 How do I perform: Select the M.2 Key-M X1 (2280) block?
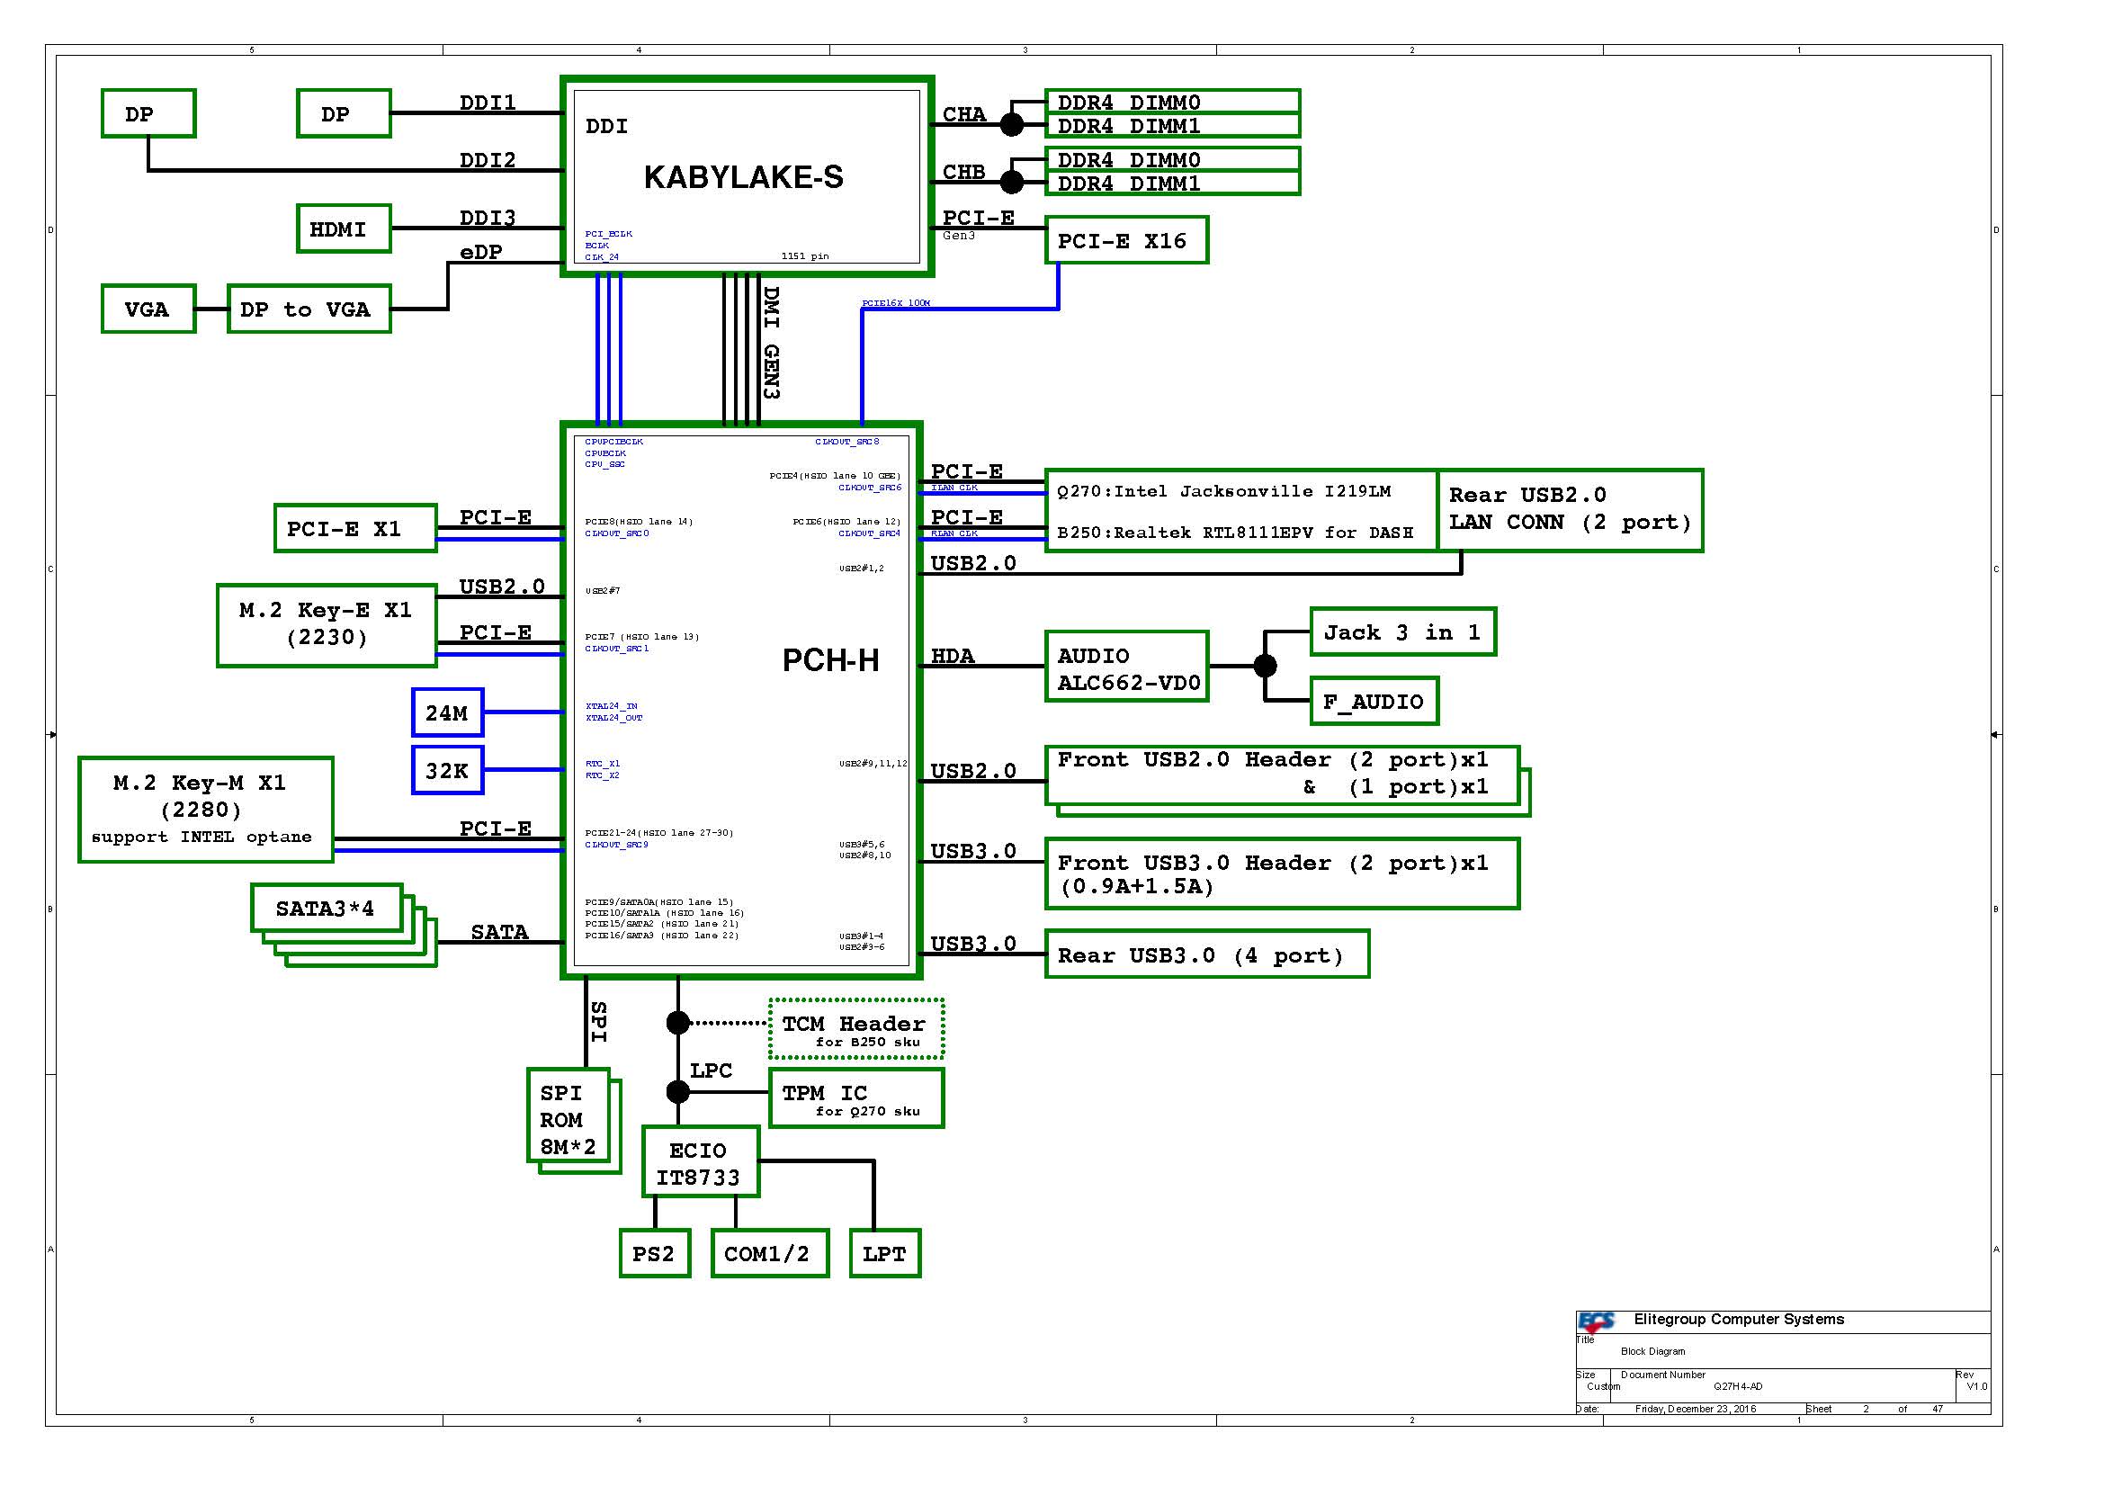pos(205,810)
